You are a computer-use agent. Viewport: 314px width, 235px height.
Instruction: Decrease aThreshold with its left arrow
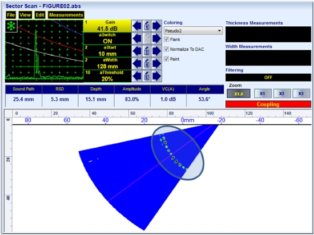pyautogui.click(x=137, y=76)
